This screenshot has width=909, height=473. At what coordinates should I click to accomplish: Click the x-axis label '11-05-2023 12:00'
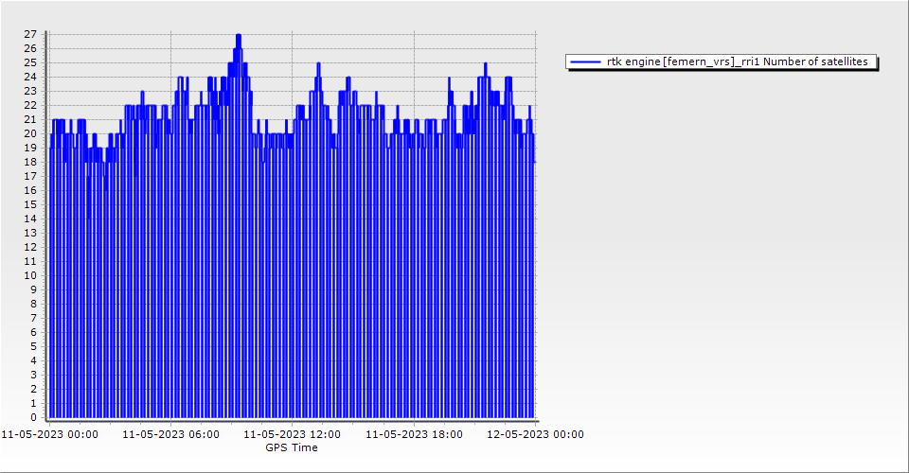point(293,434)
